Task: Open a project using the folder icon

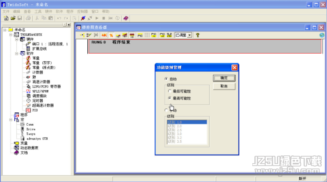Action: 13,18
